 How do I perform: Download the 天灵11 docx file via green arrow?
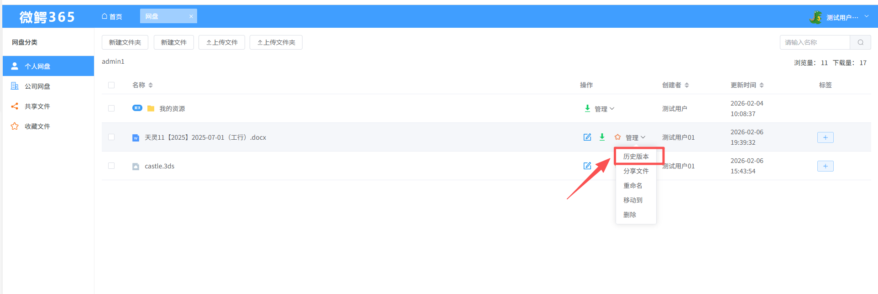602,137
